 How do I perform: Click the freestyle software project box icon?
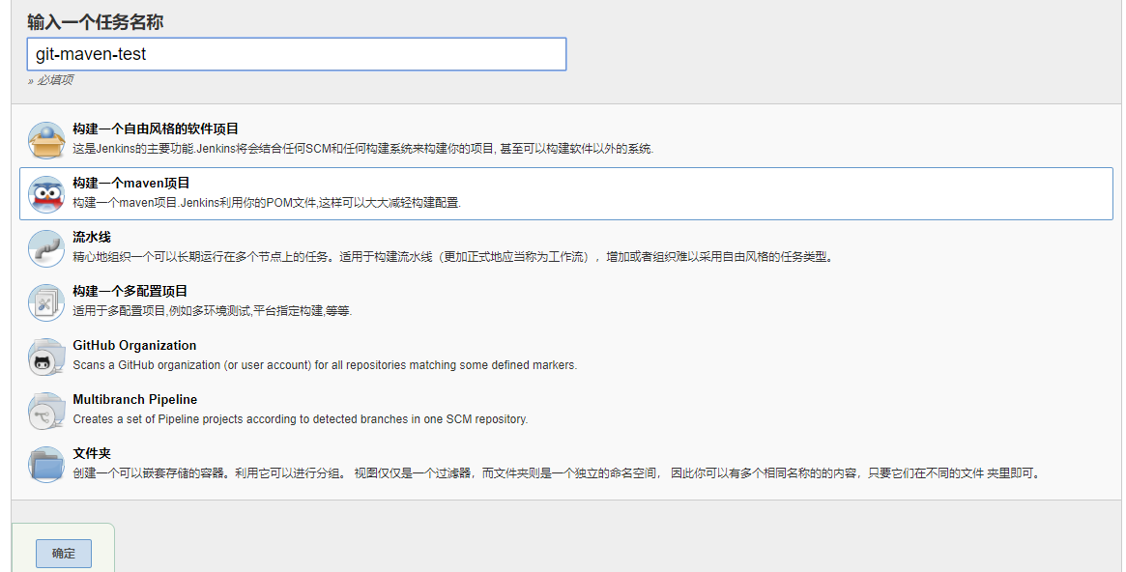point(46,140)
